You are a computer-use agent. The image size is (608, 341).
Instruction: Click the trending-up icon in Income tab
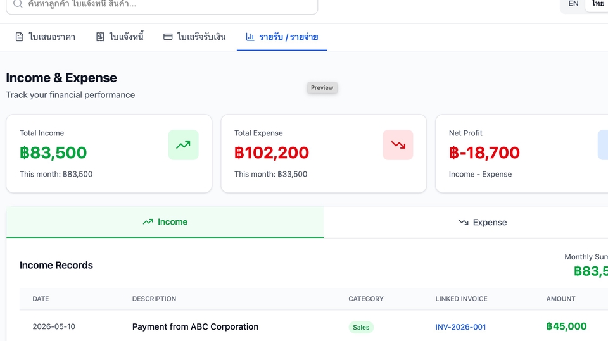(x=148, y=222)
